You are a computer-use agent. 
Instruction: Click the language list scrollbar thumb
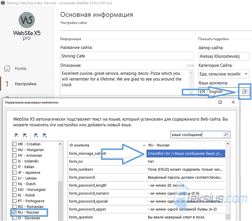click(60, 201)
